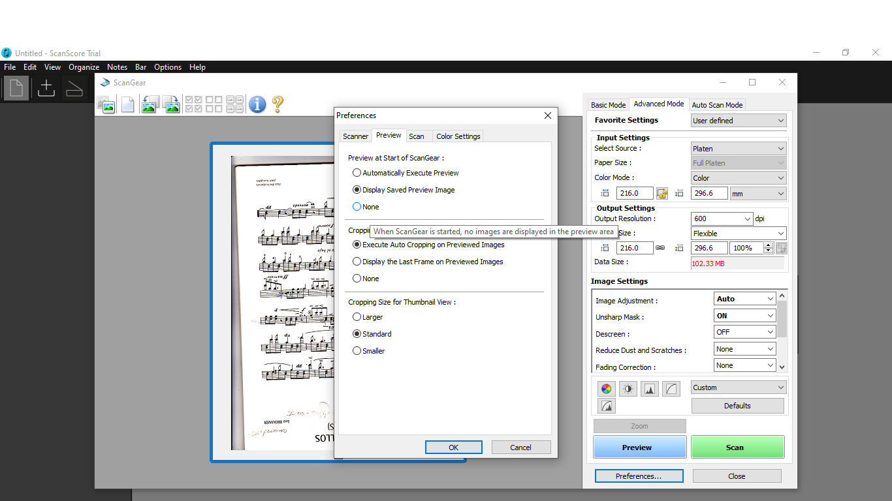892x501 pixels.
Task: Click the Input Settings width field 216.0
Action: pyautogui.click(x=635, y=193)
